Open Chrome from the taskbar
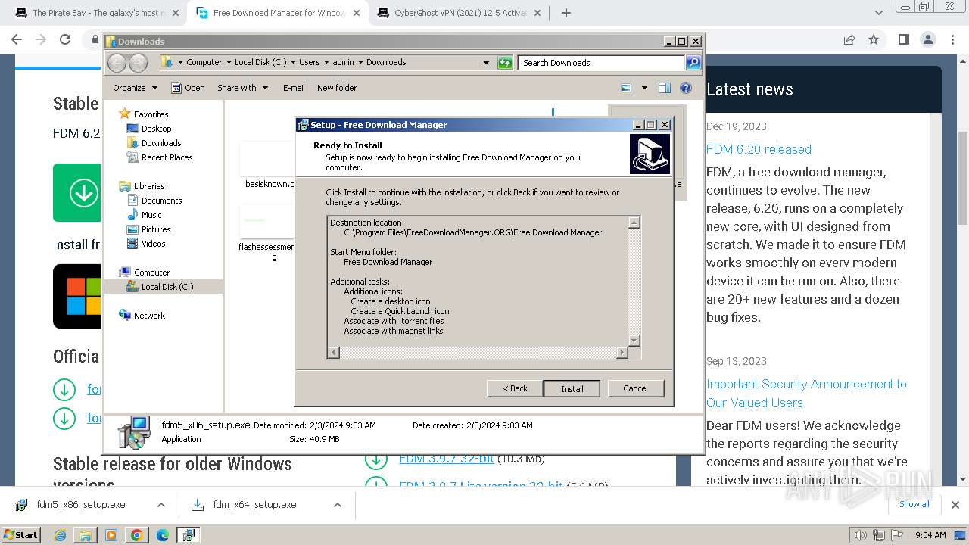969x545 pixels. (136, 535)
